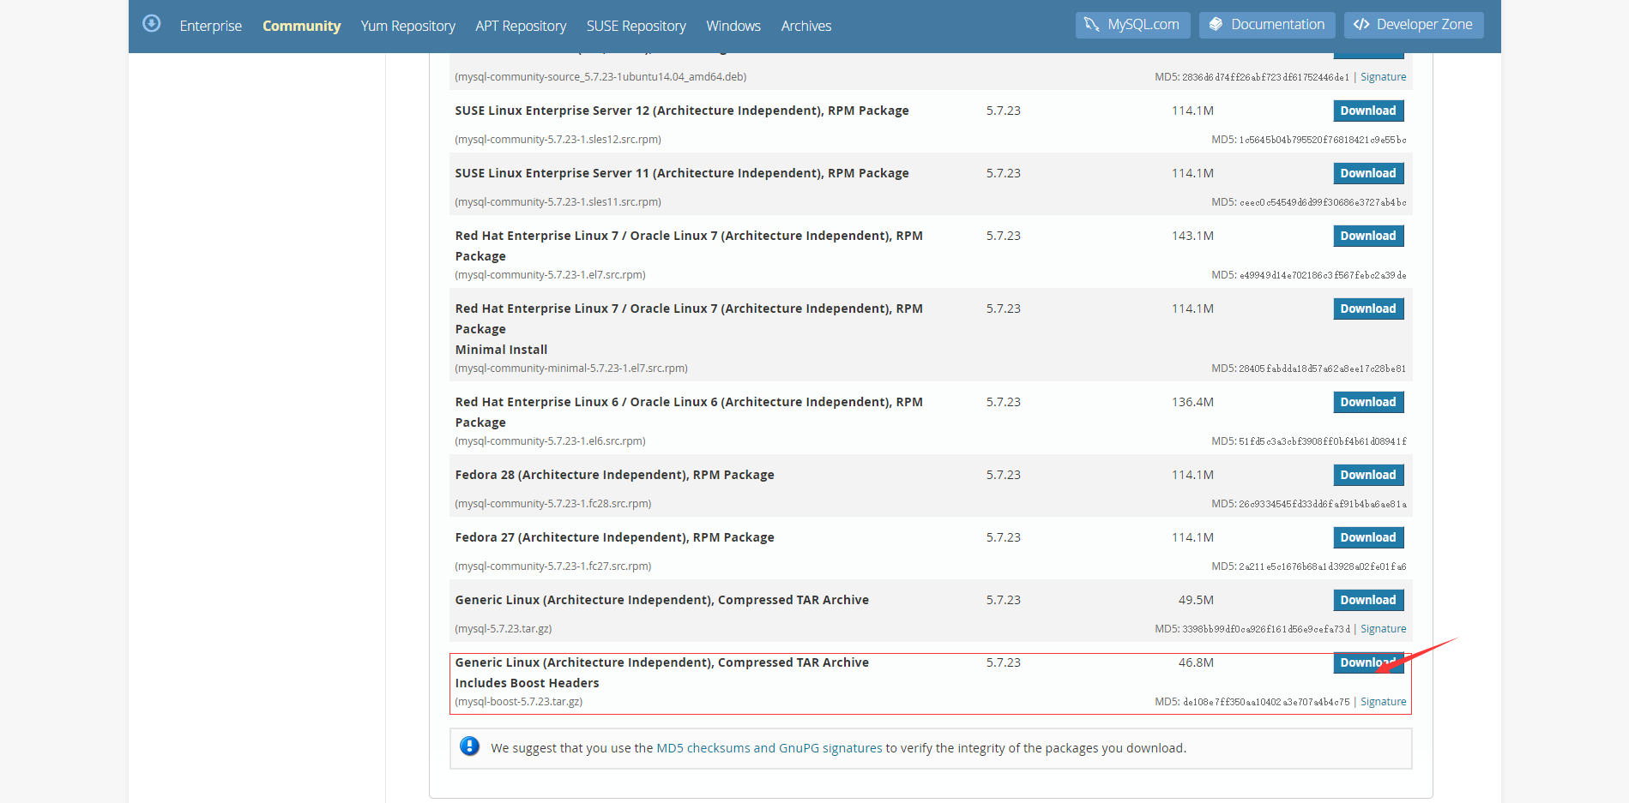
Task: Select the Community tab
Action: point(301,26)
